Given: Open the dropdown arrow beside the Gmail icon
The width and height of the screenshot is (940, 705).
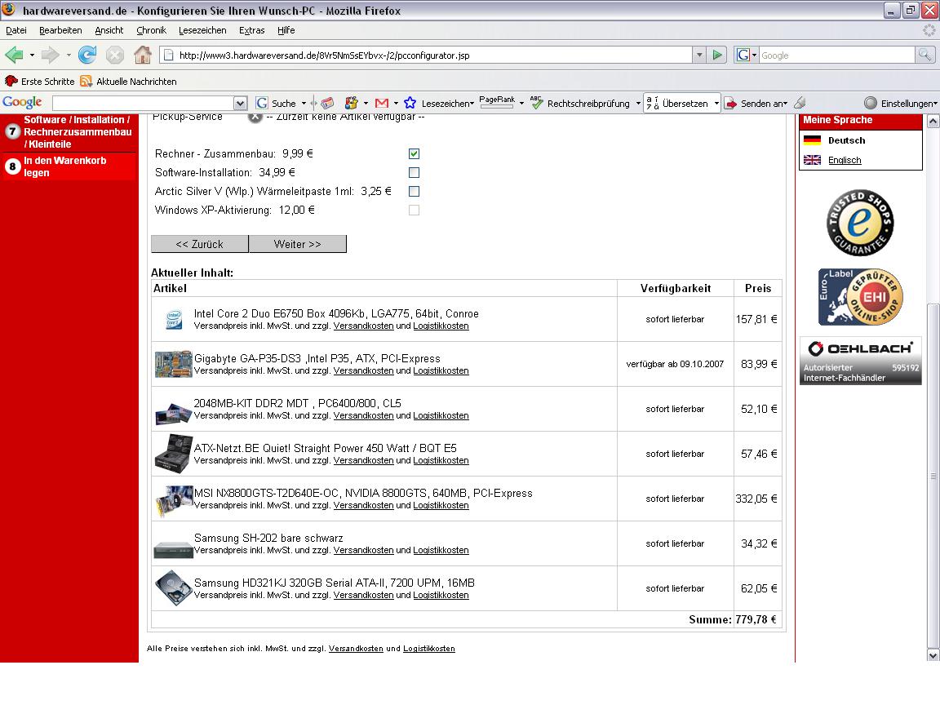Looking at the screenshot, I should 396,103.
